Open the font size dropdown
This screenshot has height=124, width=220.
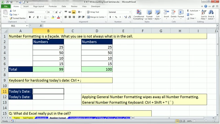53,12
